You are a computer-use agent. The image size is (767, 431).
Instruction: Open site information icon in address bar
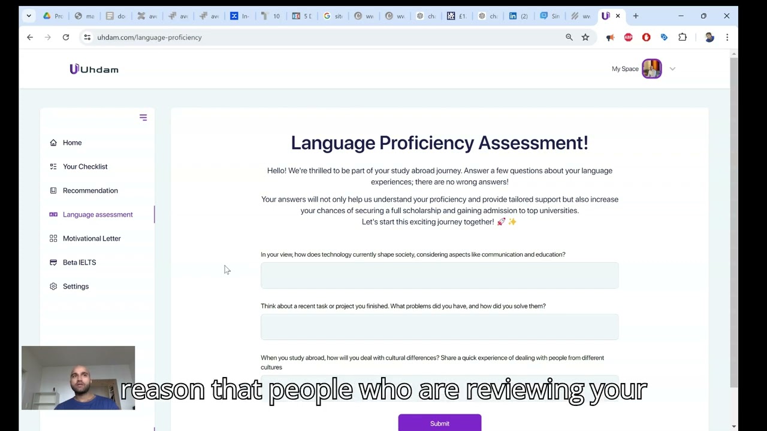(x=87, y=37)
